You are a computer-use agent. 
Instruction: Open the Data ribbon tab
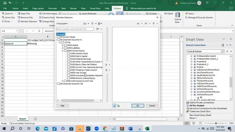(64, 8)
